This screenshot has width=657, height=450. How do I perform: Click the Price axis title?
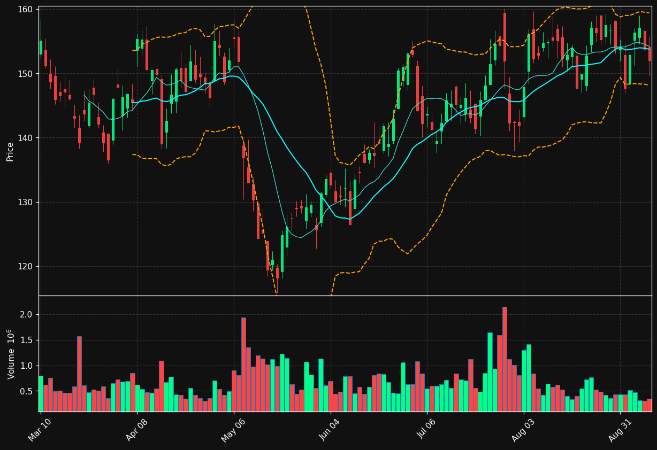point(10,151)
